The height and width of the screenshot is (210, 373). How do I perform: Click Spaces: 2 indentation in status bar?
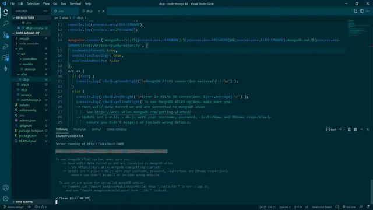(x=285, y=207)
